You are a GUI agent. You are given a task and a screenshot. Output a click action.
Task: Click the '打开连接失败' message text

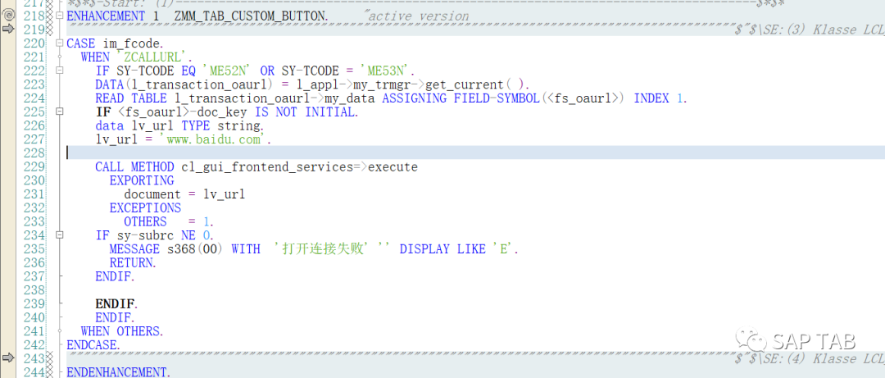(324, 248)
